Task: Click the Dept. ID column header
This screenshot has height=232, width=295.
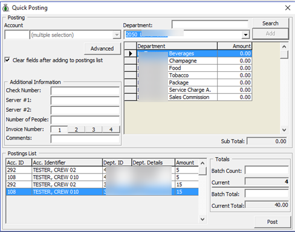Action: coord(117,163)
